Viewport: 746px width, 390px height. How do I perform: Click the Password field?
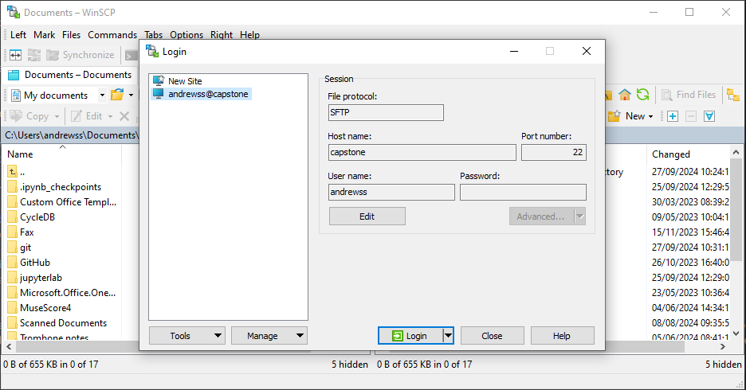(523, 193)
